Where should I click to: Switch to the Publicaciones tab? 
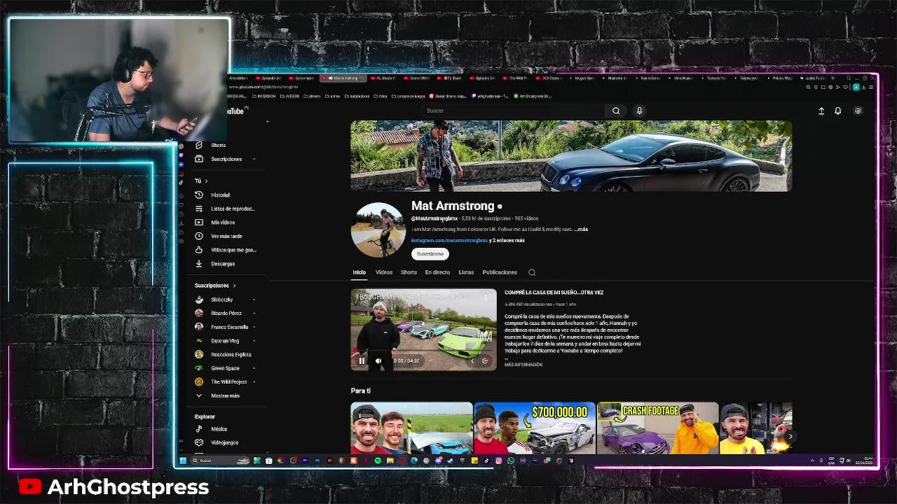(x=500, y=272)
